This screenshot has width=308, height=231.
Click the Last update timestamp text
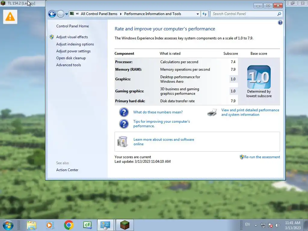[x=143, y=162]
